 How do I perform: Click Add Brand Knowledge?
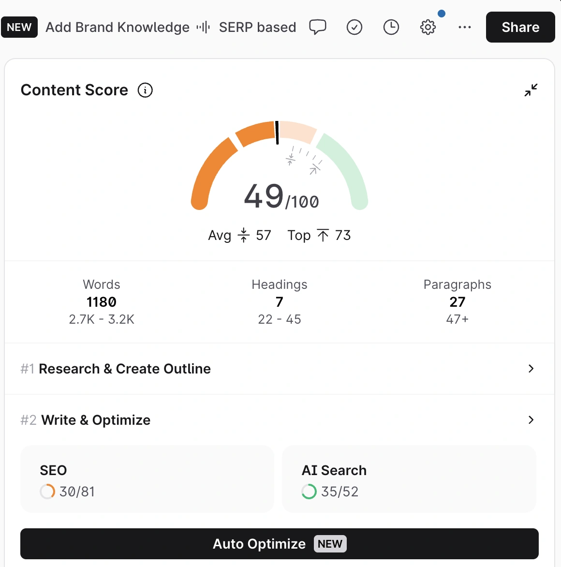click(117, 27)
